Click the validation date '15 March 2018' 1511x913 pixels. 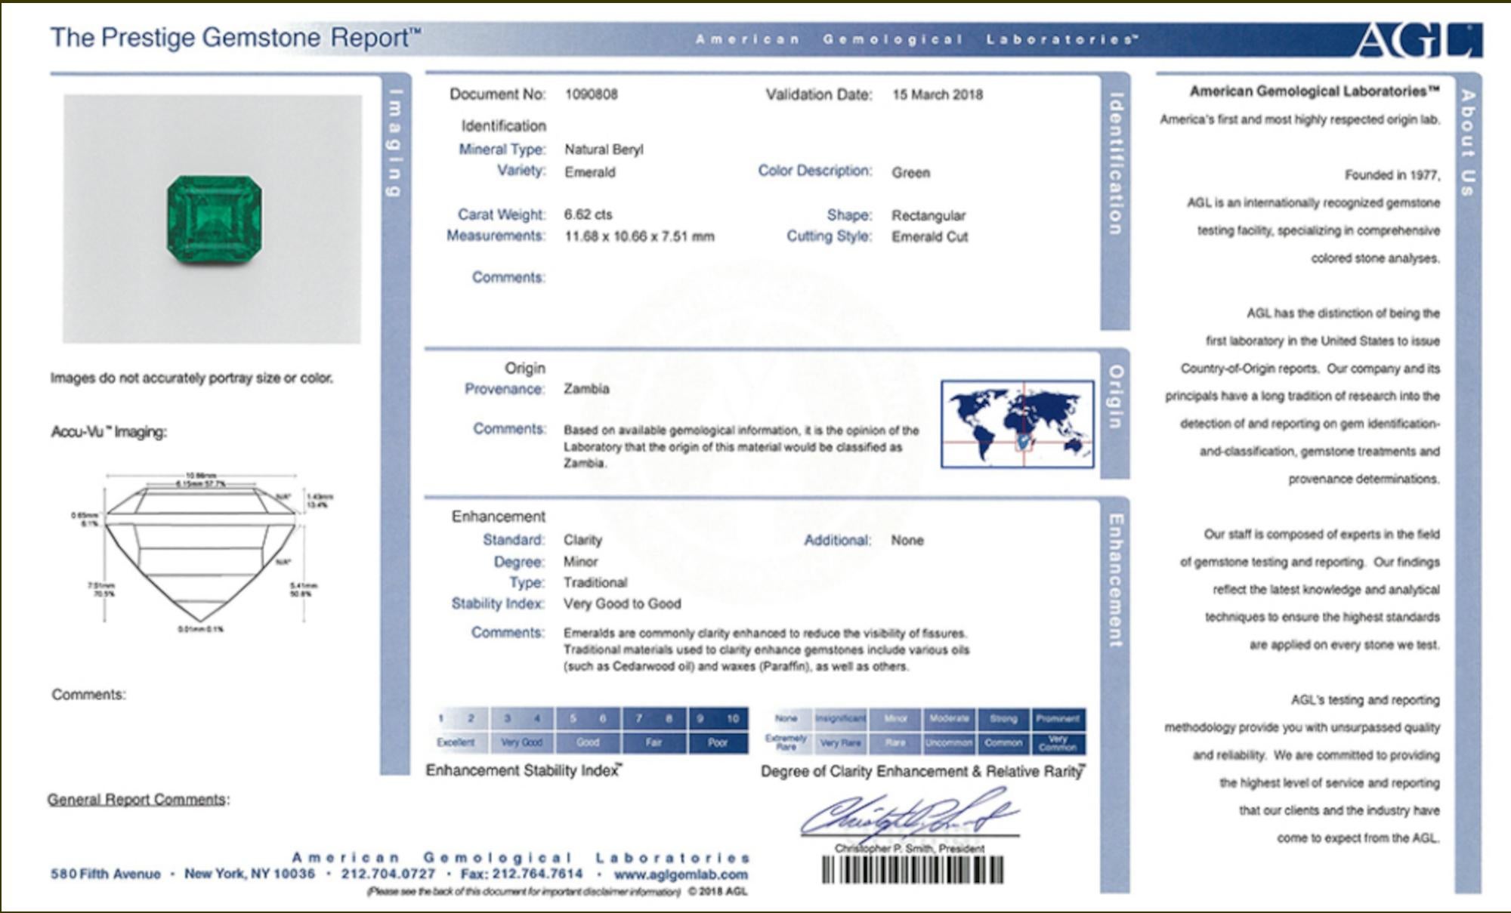click(937, 94)
